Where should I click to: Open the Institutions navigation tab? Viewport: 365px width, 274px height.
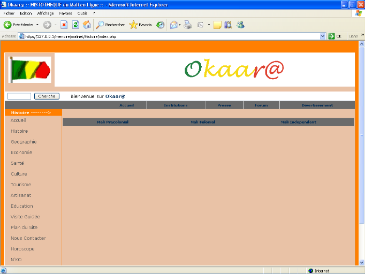click(176, 105)
